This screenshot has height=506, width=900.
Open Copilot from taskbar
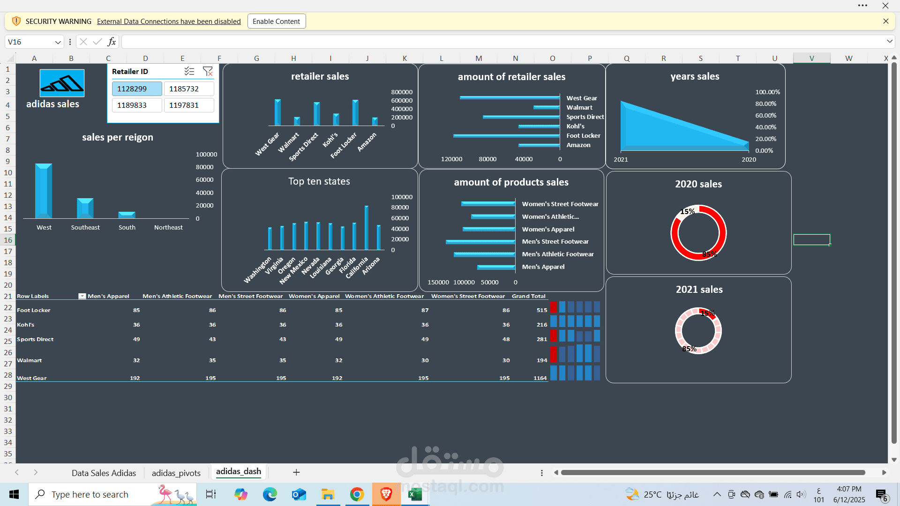pos(241,494)
